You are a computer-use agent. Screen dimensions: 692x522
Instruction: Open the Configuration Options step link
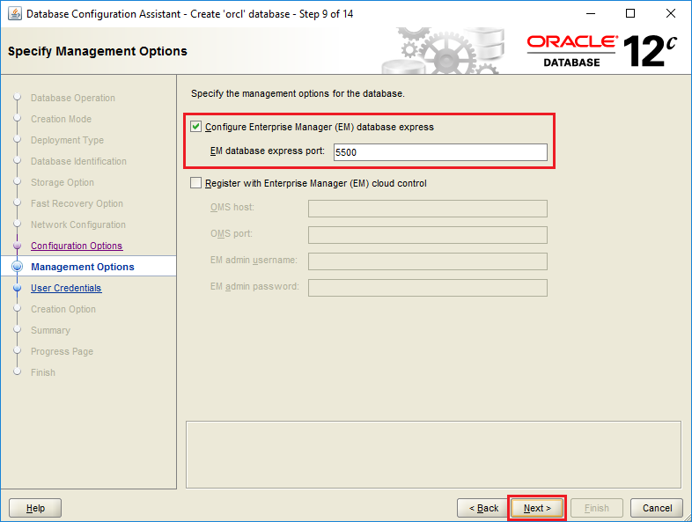click(77, 246)
